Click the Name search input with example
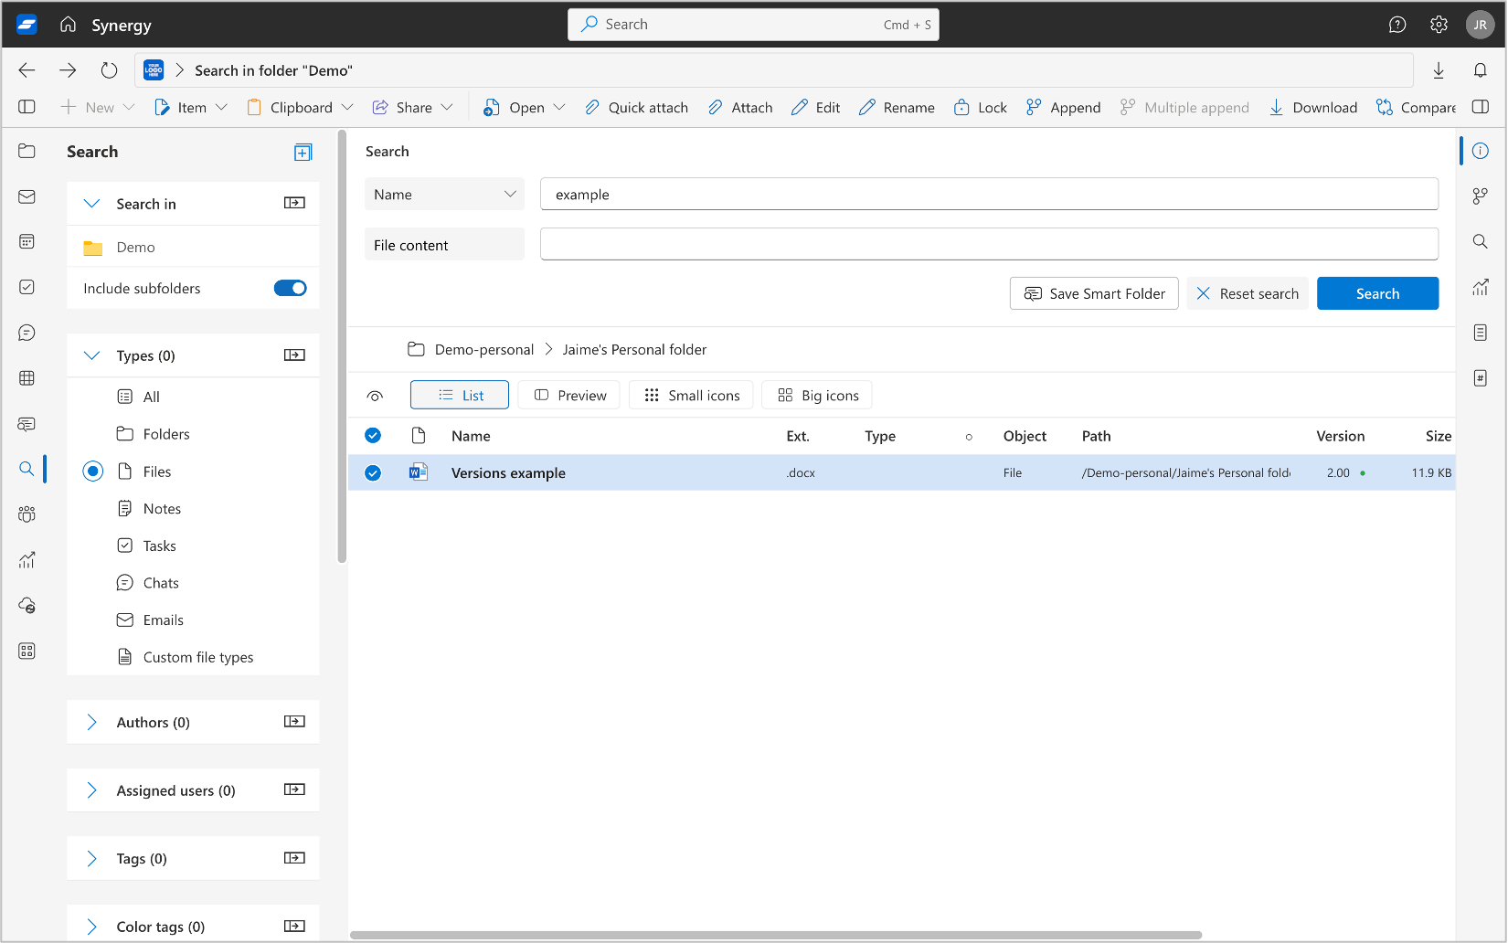Screen dimensions: 1508x943 (x=989, y=194)
